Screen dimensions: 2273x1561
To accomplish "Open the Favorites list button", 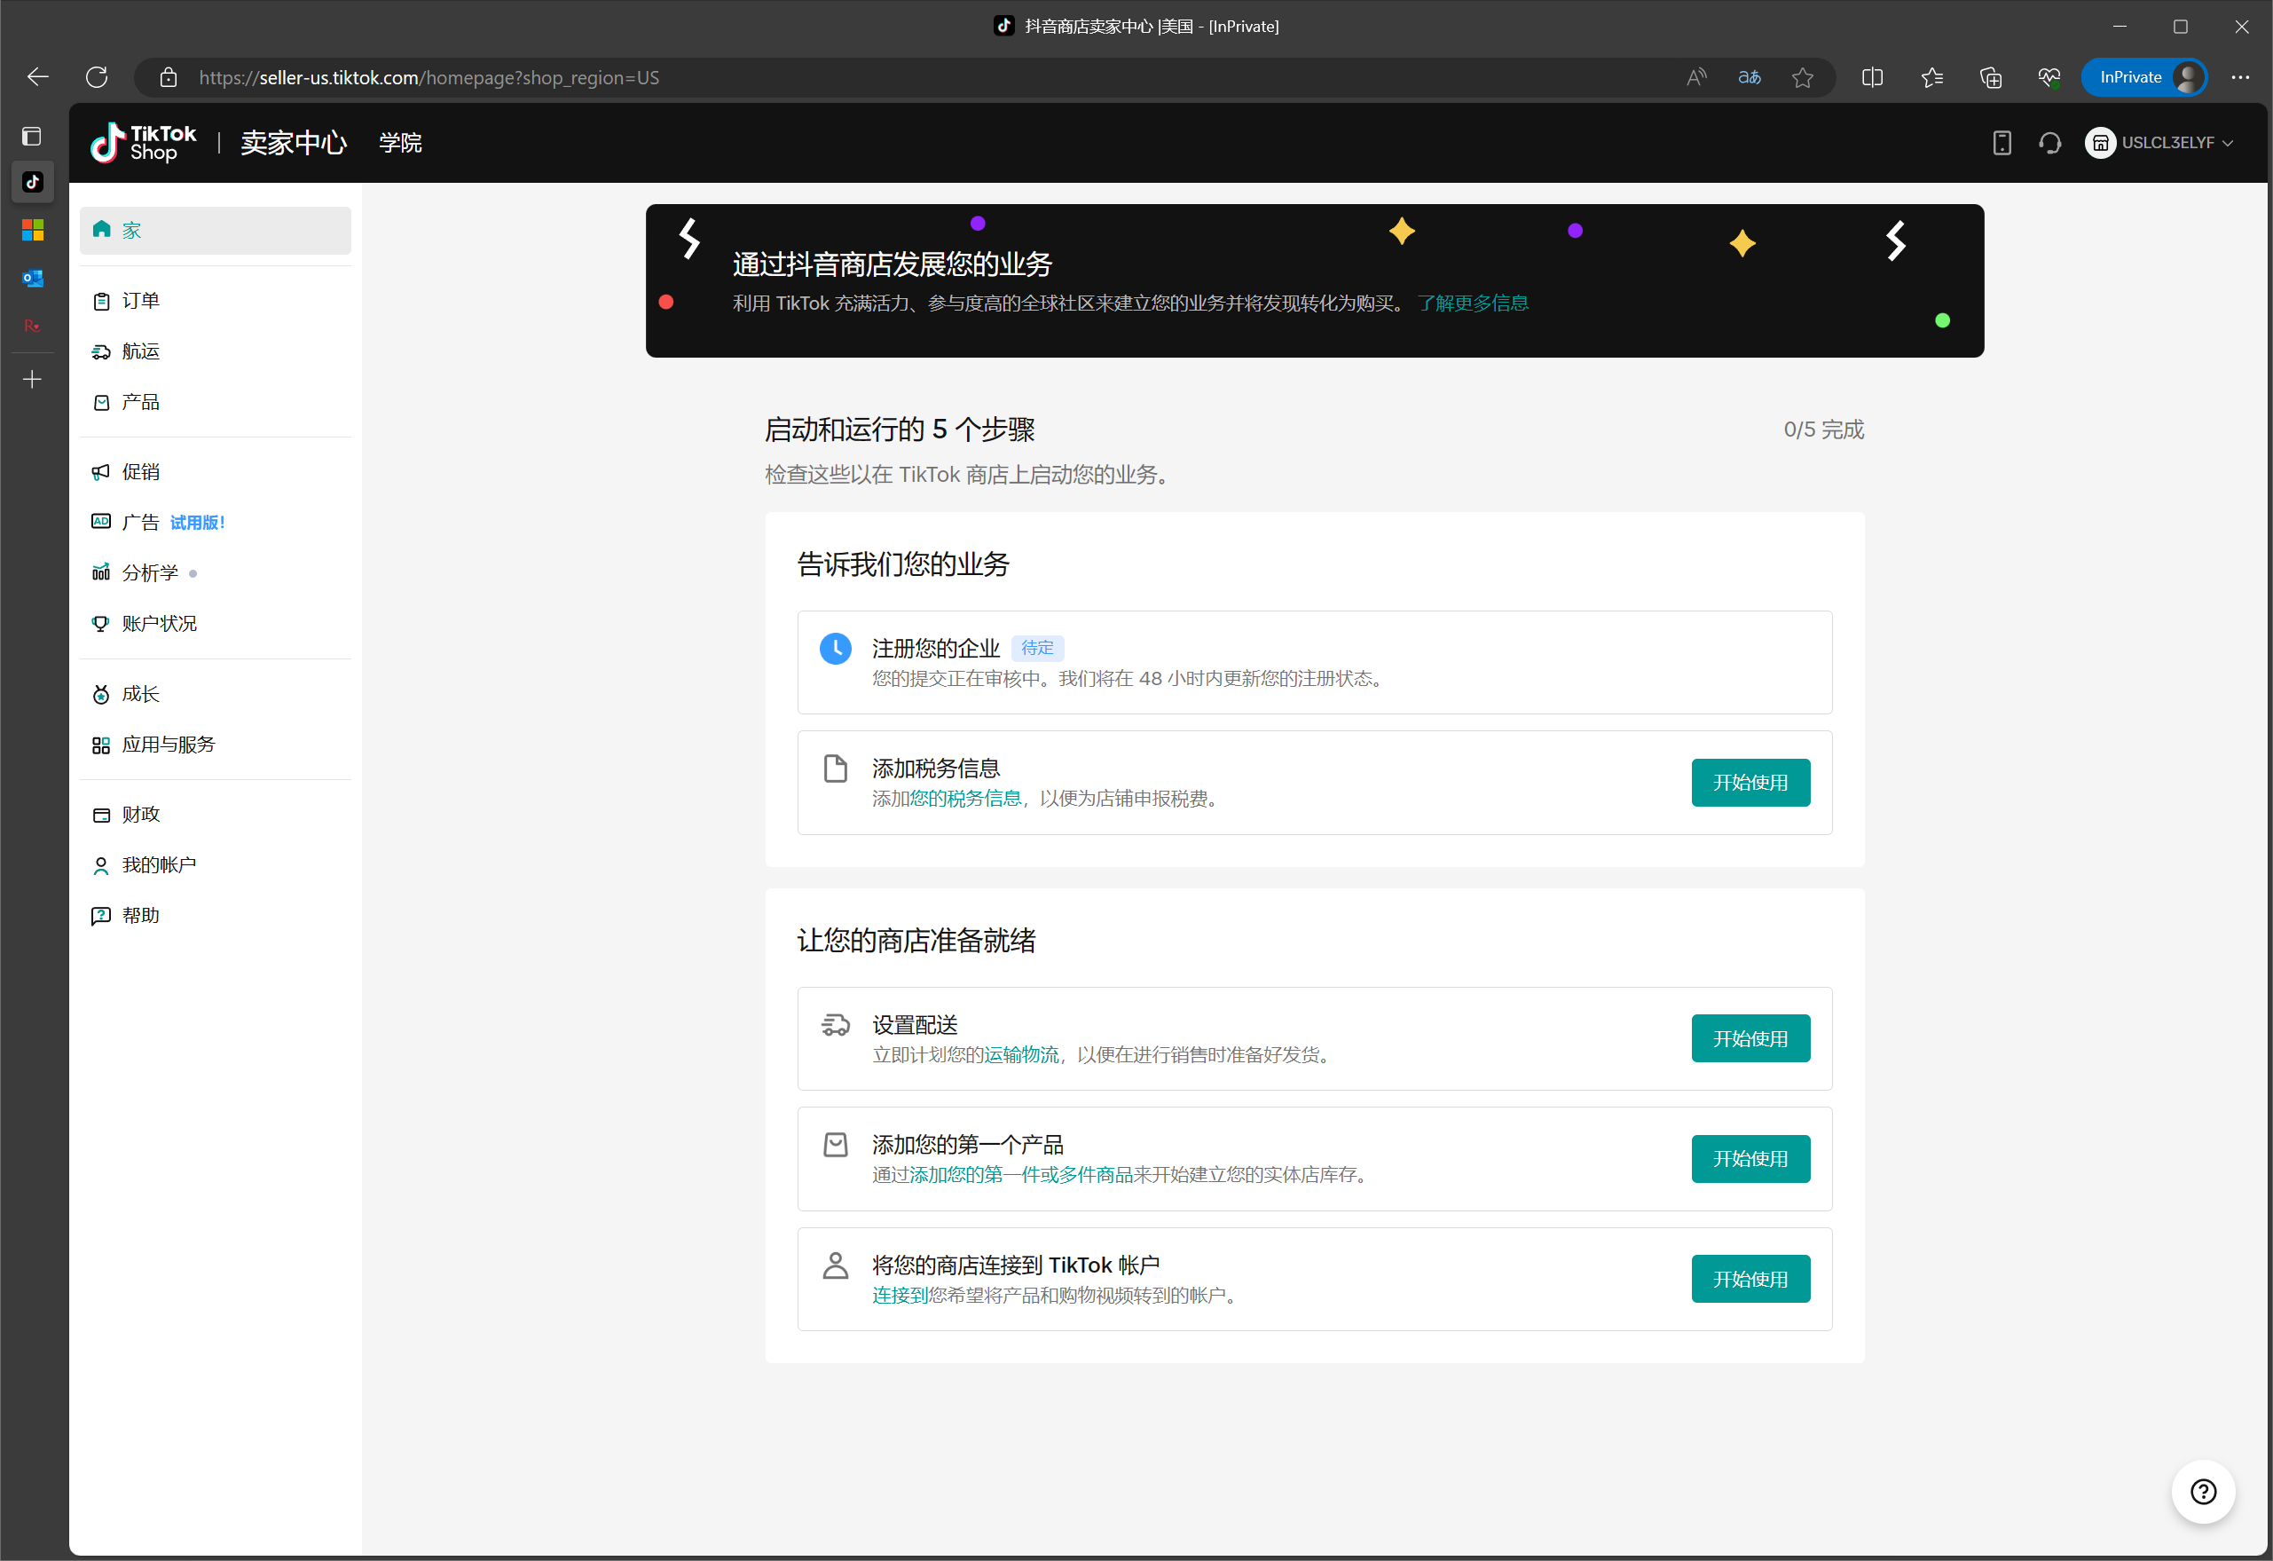I will pyautogui.click(x=1931, y=77).
